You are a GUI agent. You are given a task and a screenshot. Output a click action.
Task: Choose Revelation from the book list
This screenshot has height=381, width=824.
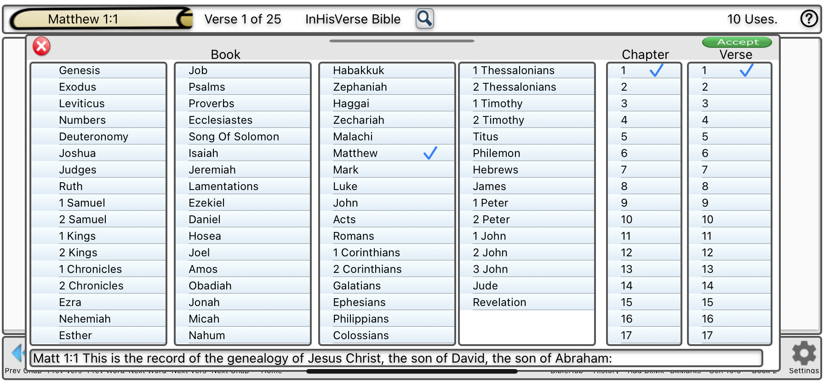(x=526, y=302)
